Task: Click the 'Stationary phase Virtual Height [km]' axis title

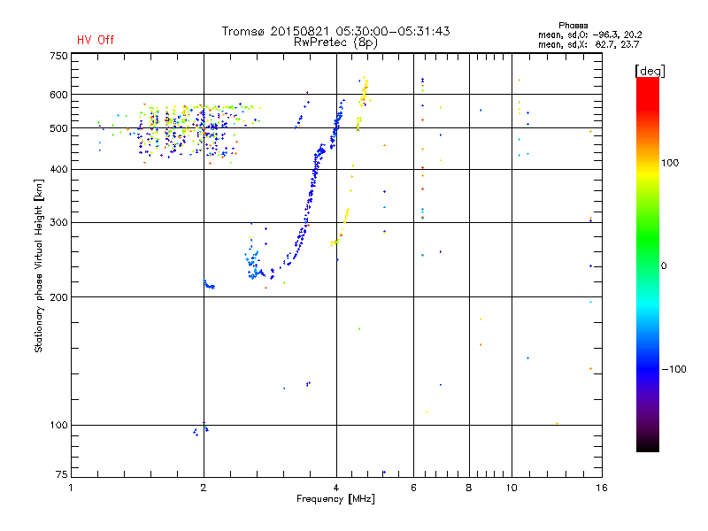Action: [38, 265]
